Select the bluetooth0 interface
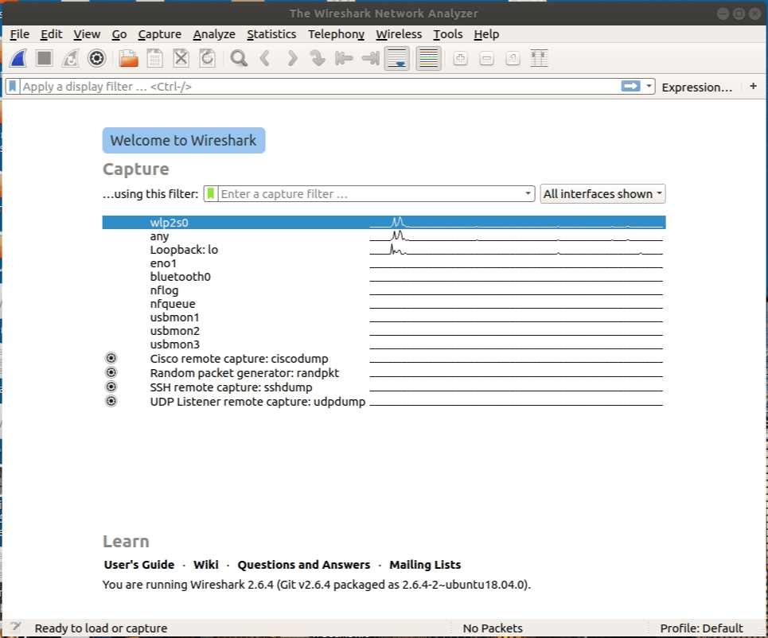The image size is (768, 638). click(384, 277)
